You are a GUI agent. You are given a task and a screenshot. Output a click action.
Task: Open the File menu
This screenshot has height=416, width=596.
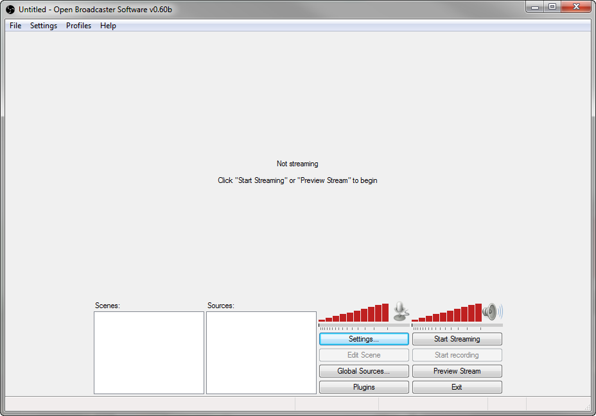15,26
